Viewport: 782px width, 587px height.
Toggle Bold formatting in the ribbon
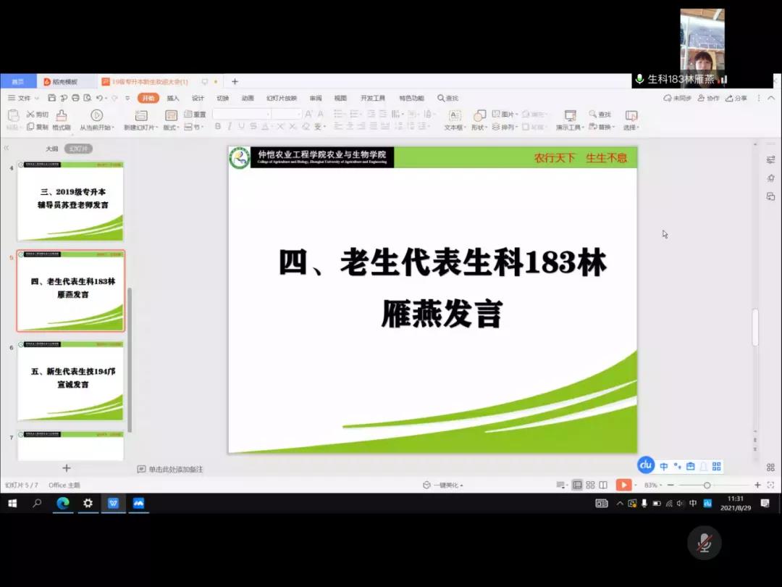pos(218,127)
